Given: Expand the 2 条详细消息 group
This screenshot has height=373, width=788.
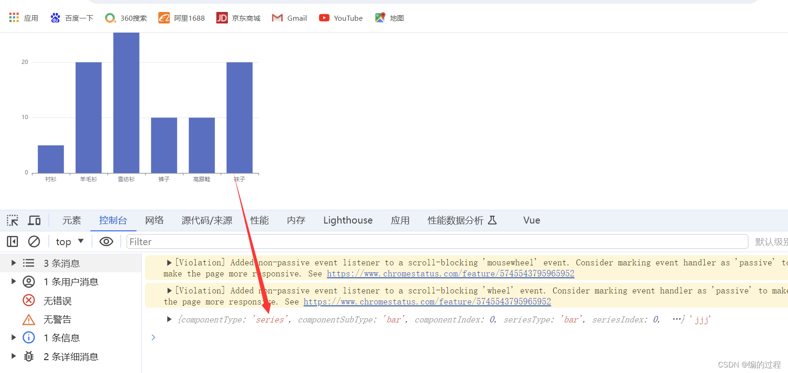Looking at the screenshot, I should [x=13, y=356].
